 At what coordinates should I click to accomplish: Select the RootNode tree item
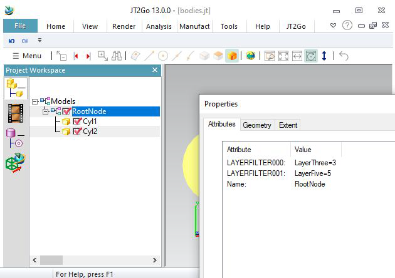point(89,111)
